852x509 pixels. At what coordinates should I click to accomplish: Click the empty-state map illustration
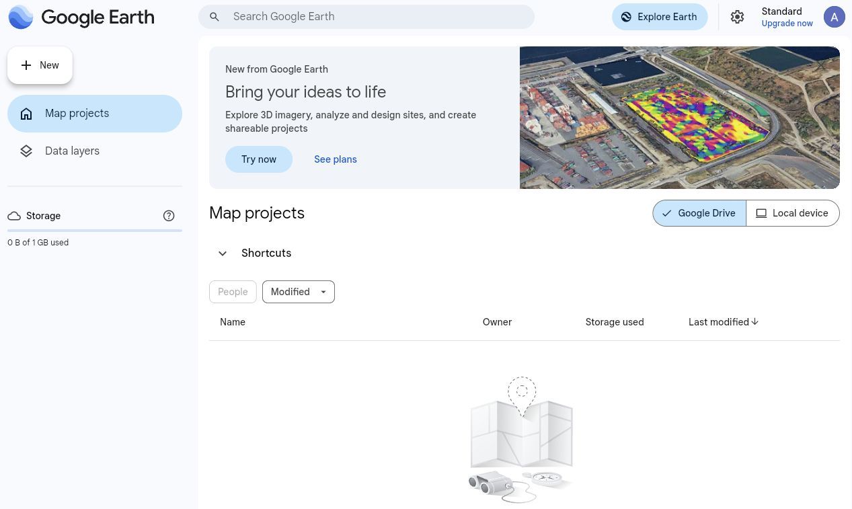tap(521, 440)
